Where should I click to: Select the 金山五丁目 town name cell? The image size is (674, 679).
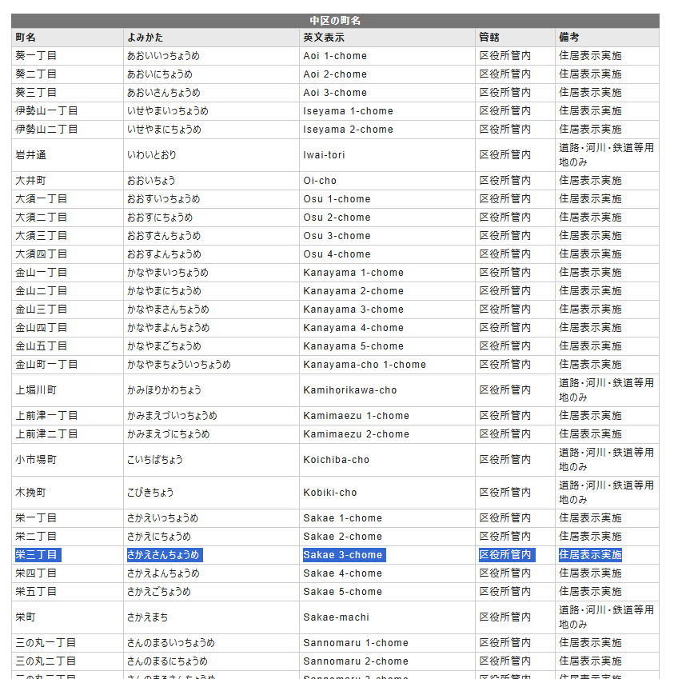tap(41, 346)
